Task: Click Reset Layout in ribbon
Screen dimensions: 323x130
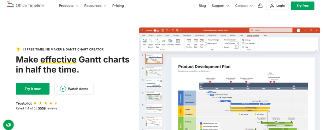Action: point(211,43)
